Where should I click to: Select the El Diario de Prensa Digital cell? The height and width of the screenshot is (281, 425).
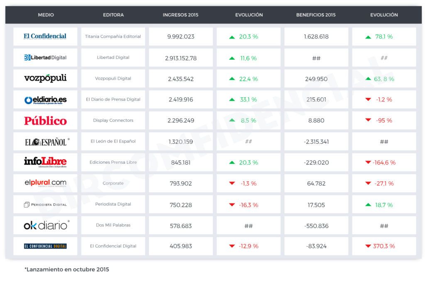point(113,99)
